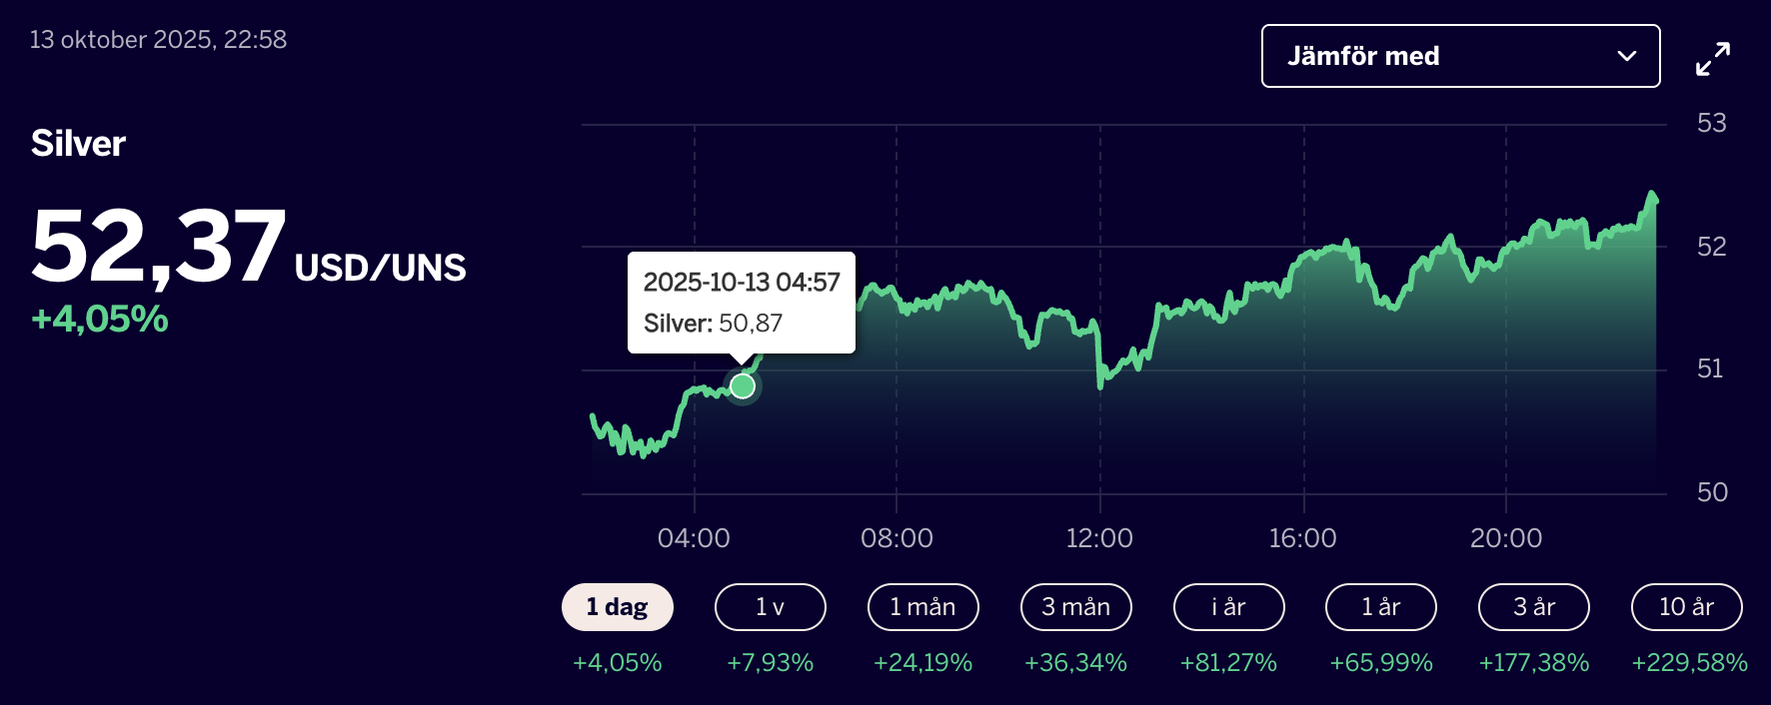Click the +229,58% change under 10 år
Image resolution: width=1771 pixels, height=705 pixels.
(1689, 663)
